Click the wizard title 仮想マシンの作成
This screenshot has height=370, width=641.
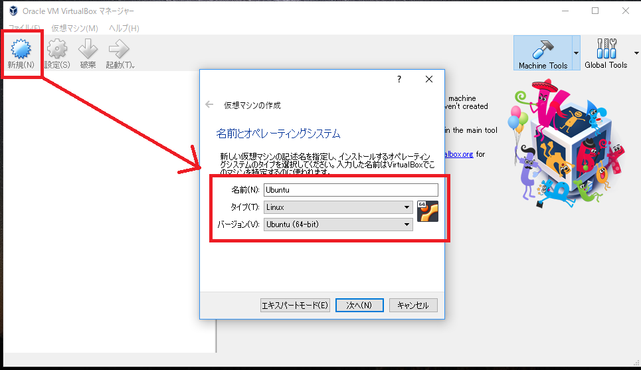pyautogui.click(x=252, y=106)
